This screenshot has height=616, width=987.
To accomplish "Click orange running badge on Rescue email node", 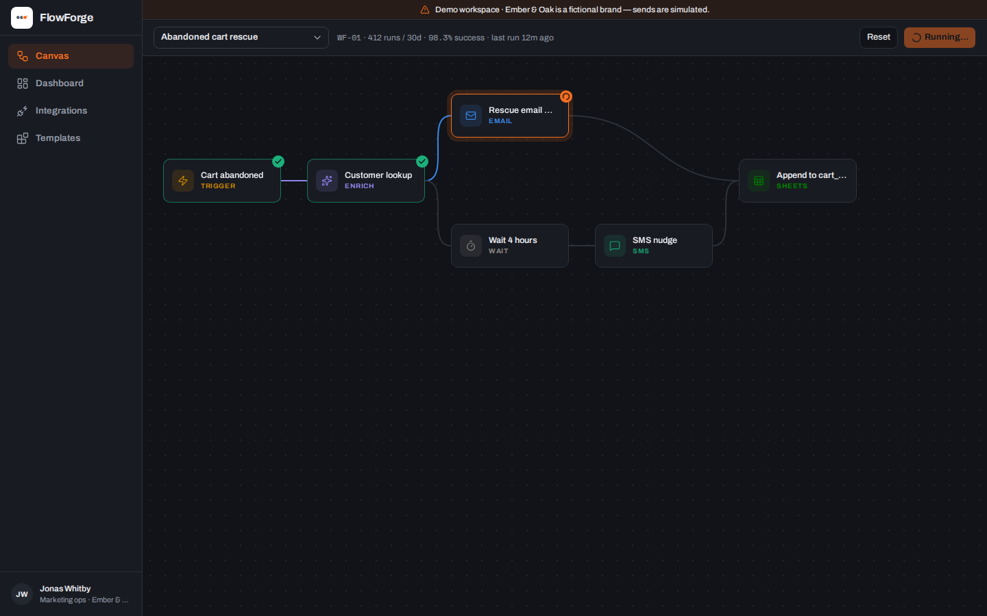I will pyautogui.click(x=566, y=97).
